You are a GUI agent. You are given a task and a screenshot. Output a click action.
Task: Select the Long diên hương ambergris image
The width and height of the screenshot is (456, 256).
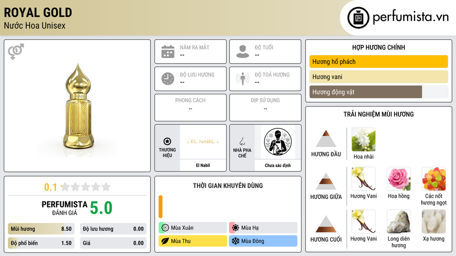399,221
